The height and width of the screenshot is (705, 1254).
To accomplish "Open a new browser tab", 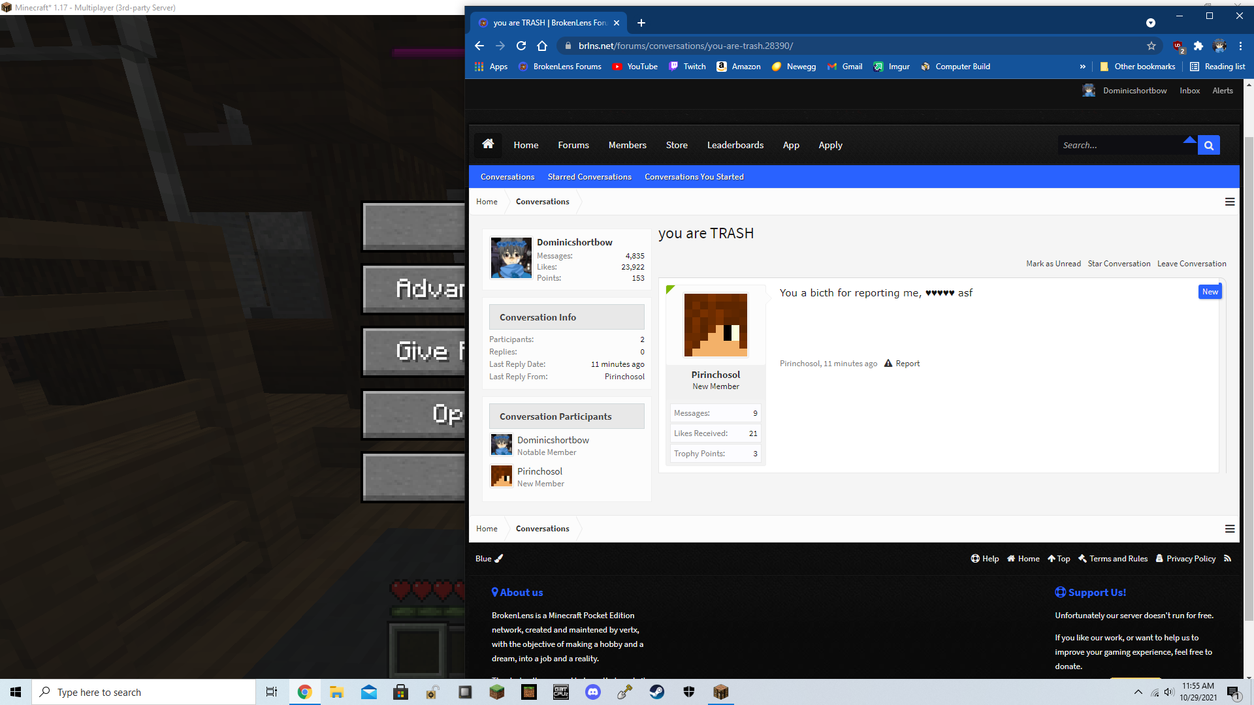I will point(641,23).
